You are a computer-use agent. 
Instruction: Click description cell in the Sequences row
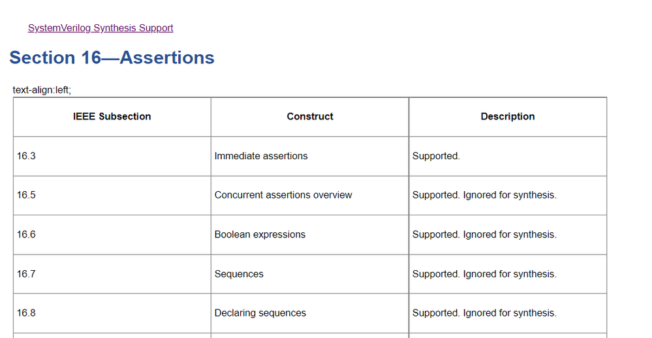tap(484, 274)
